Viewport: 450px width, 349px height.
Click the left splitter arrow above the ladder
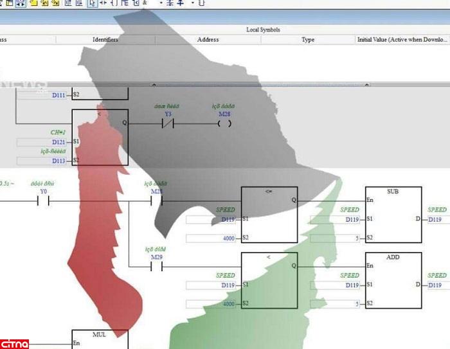click(x=152, y=84)
